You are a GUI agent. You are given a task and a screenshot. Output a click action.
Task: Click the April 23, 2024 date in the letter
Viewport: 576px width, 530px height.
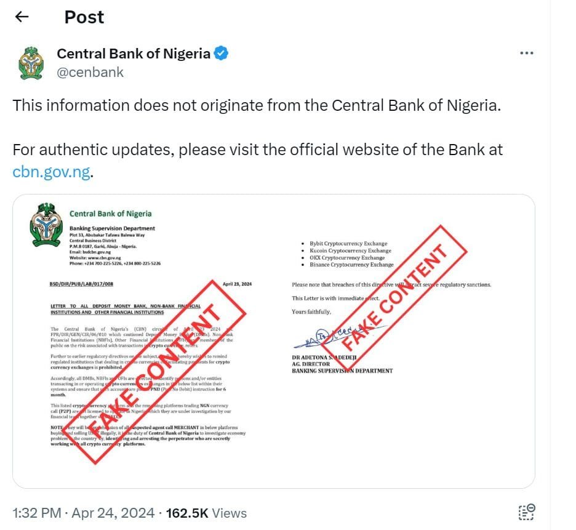236,284
